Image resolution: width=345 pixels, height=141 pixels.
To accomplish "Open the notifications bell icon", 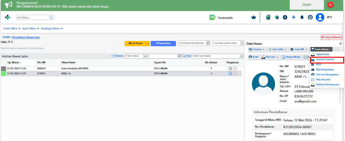I will point(302,17).
